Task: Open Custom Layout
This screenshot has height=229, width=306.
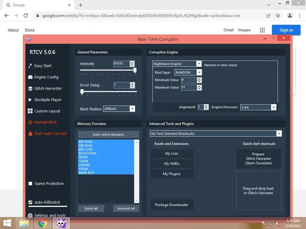Action: coord(47,111)
